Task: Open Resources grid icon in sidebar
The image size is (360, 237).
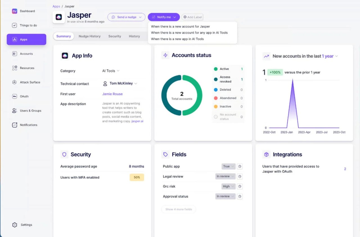Action: [x=15, y=68]
